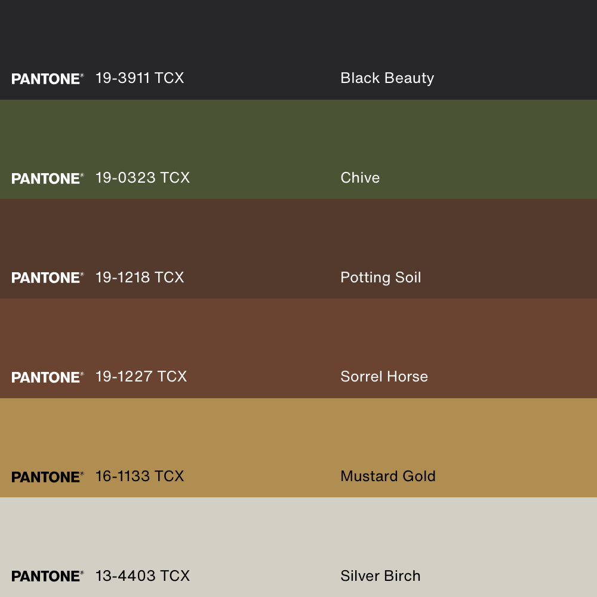Screen dimensions: 597x597
Task: Click the PANTONE logo in the Silver Birch row
Action: tap(48, 577)
